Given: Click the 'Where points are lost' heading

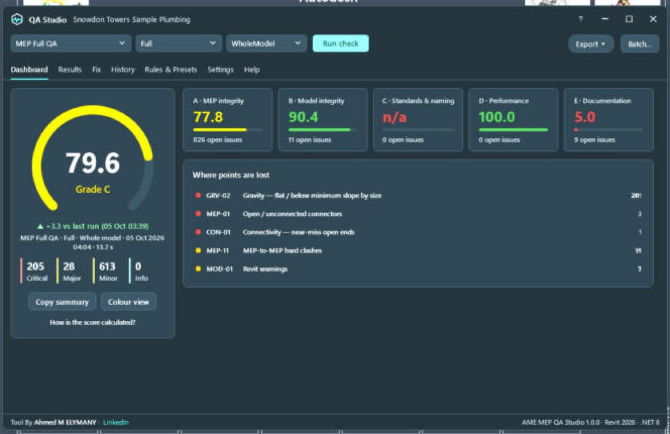Looking at the screenshot, I should coord(231,175).
